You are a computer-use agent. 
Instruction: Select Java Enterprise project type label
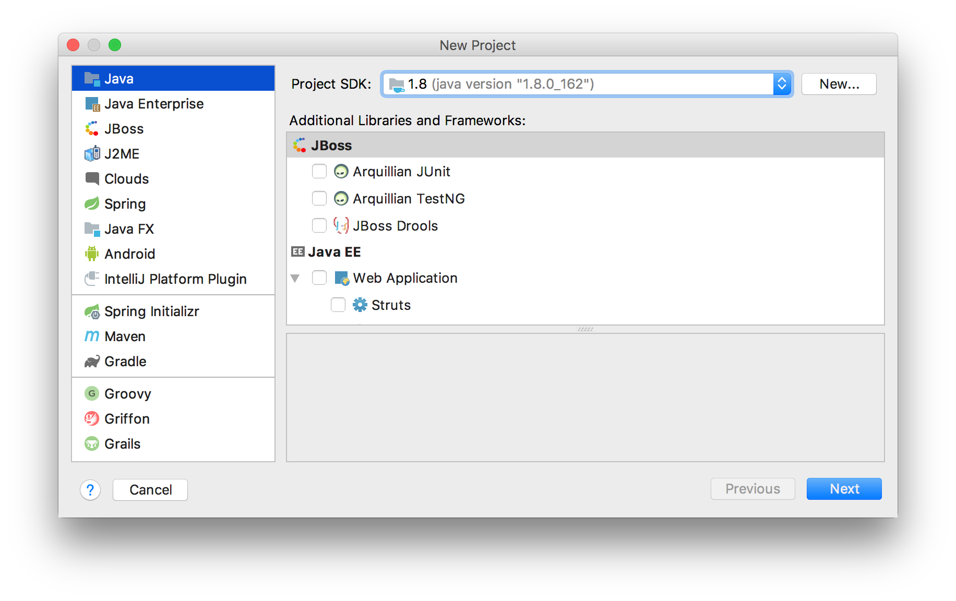(154, 104)
